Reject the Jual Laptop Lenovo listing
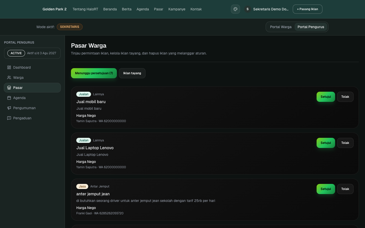365x228 pixels. click(x=345, y=143)
